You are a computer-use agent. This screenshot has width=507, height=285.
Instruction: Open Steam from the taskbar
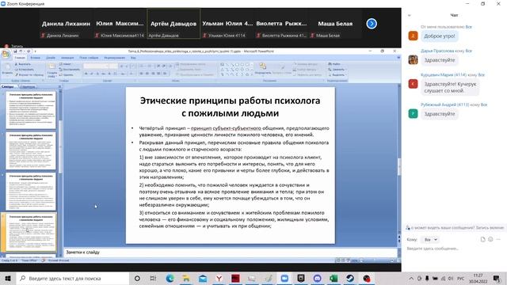[350, 278]
